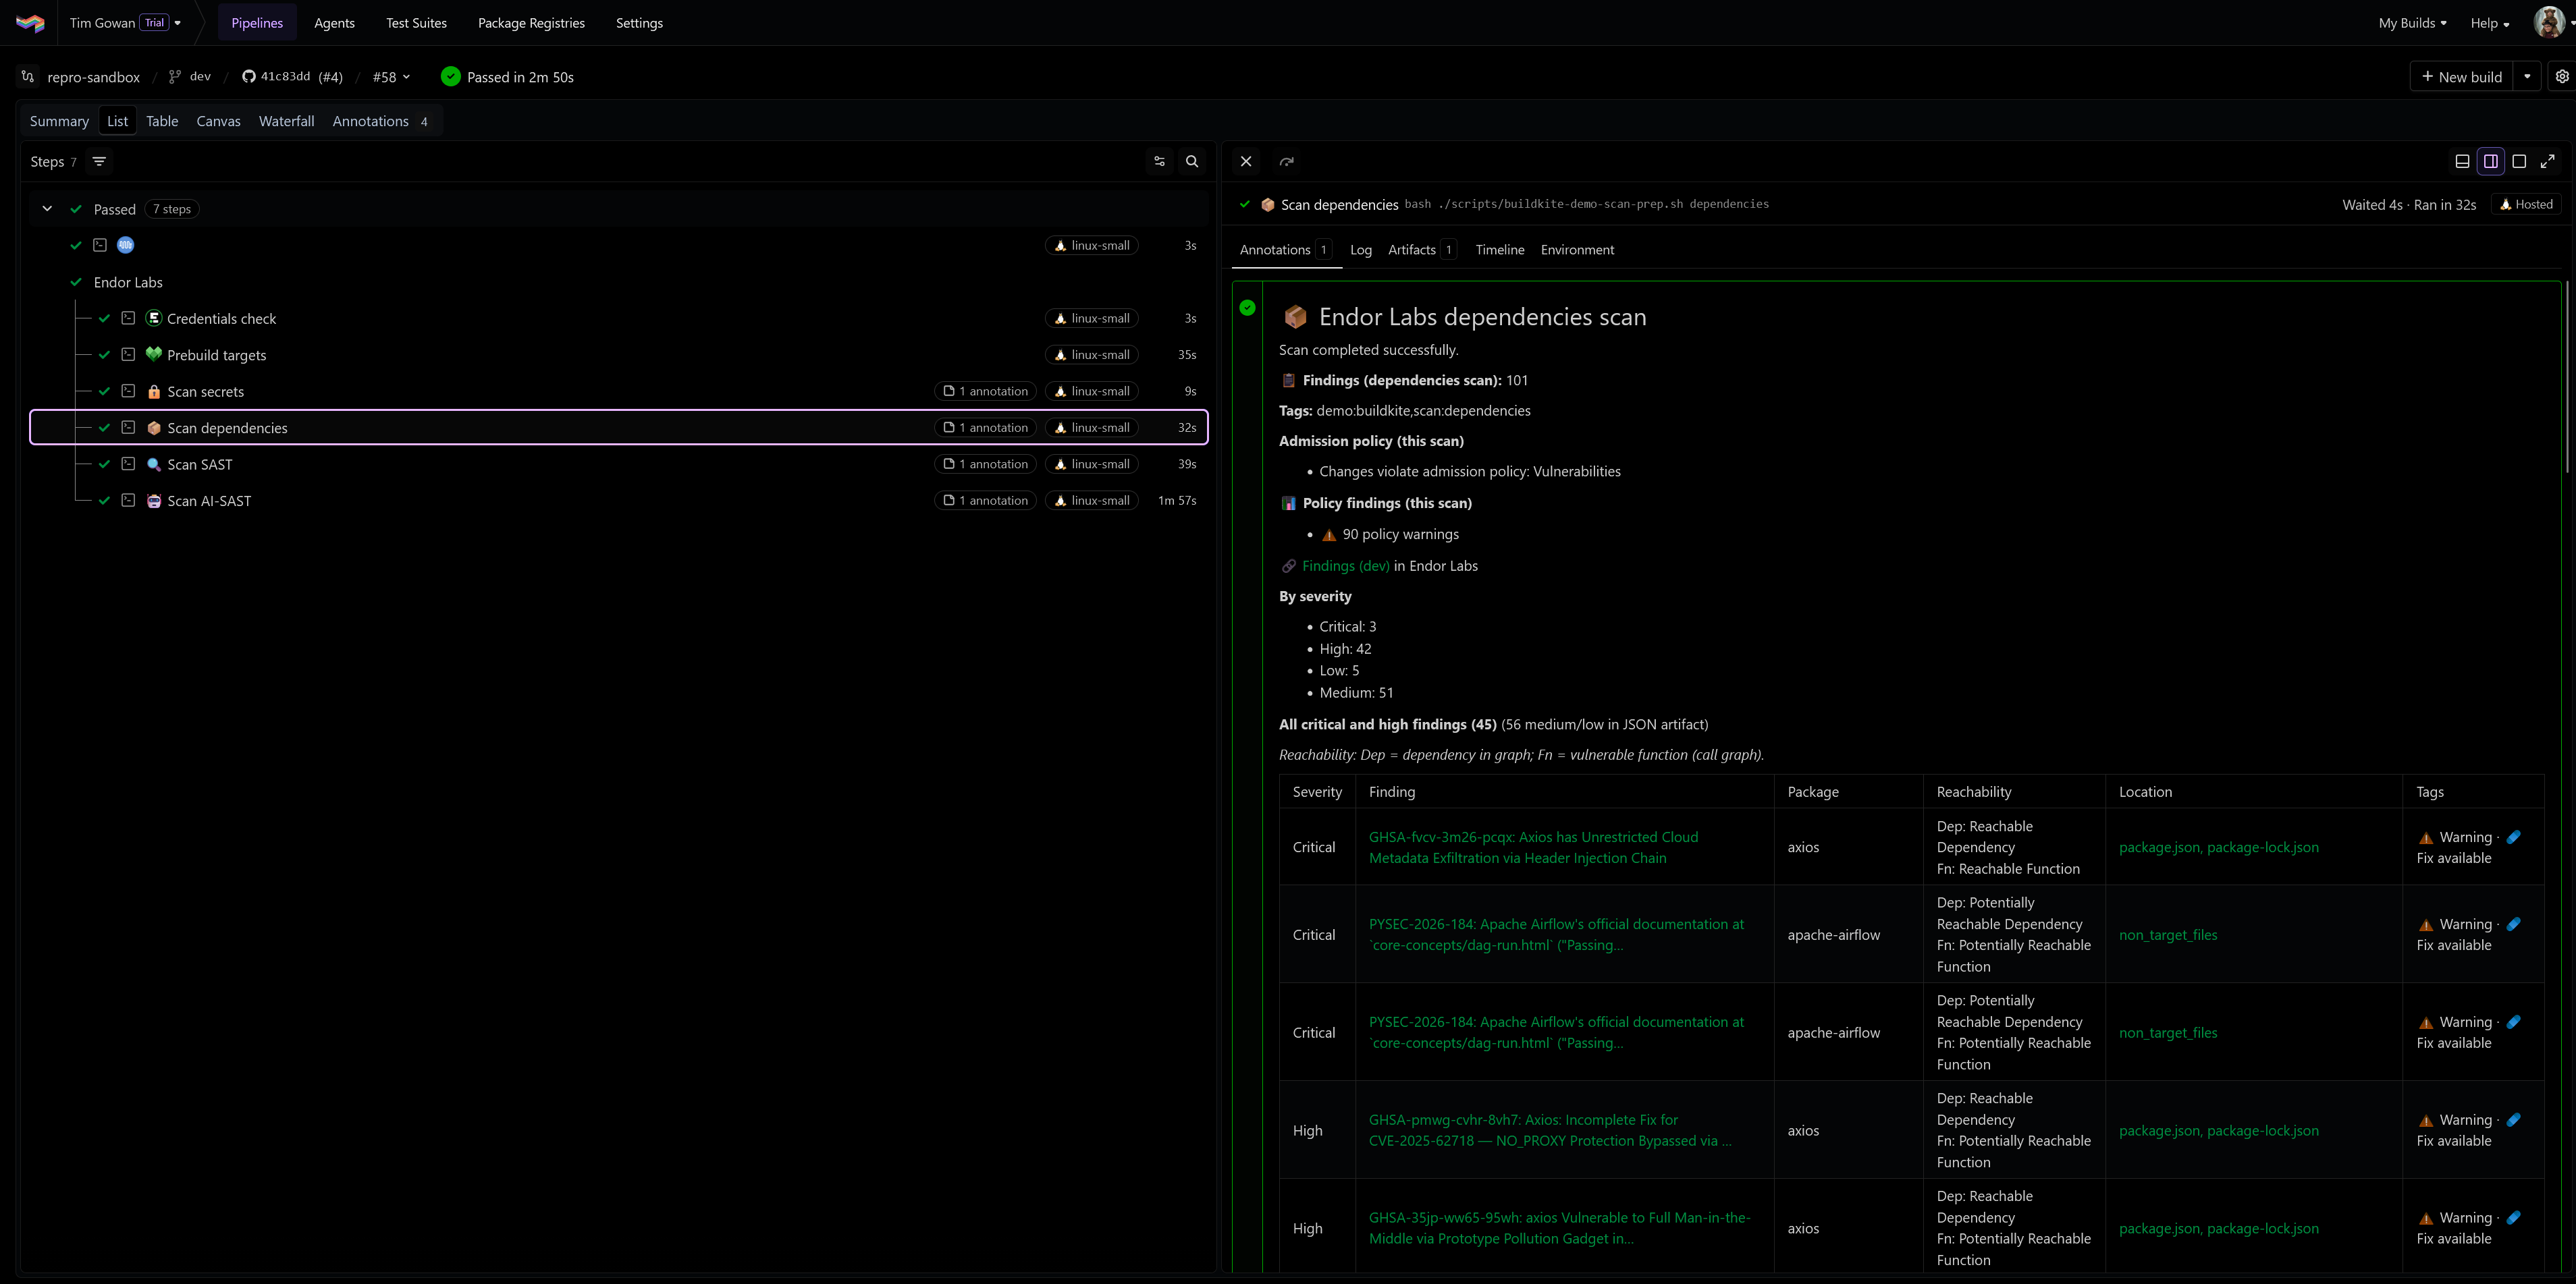Click the steps search icon
This screenshot has width=2576, height=1284.
point(1192,161)
